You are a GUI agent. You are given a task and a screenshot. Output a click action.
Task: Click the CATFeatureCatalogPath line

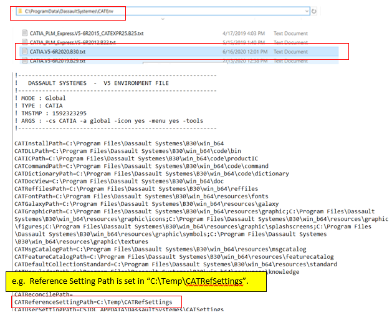(174, 257)
